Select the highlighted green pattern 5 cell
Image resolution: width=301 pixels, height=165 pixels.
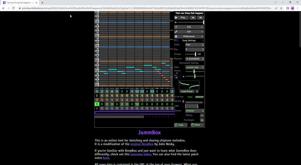click(97, 104)
